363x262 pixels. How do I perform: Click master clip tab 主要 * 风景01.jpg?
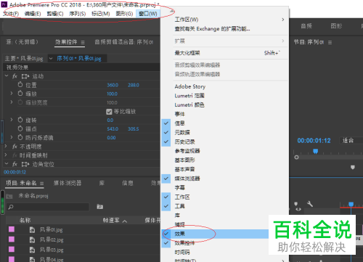pyautogui.click(x=24, y=58)
